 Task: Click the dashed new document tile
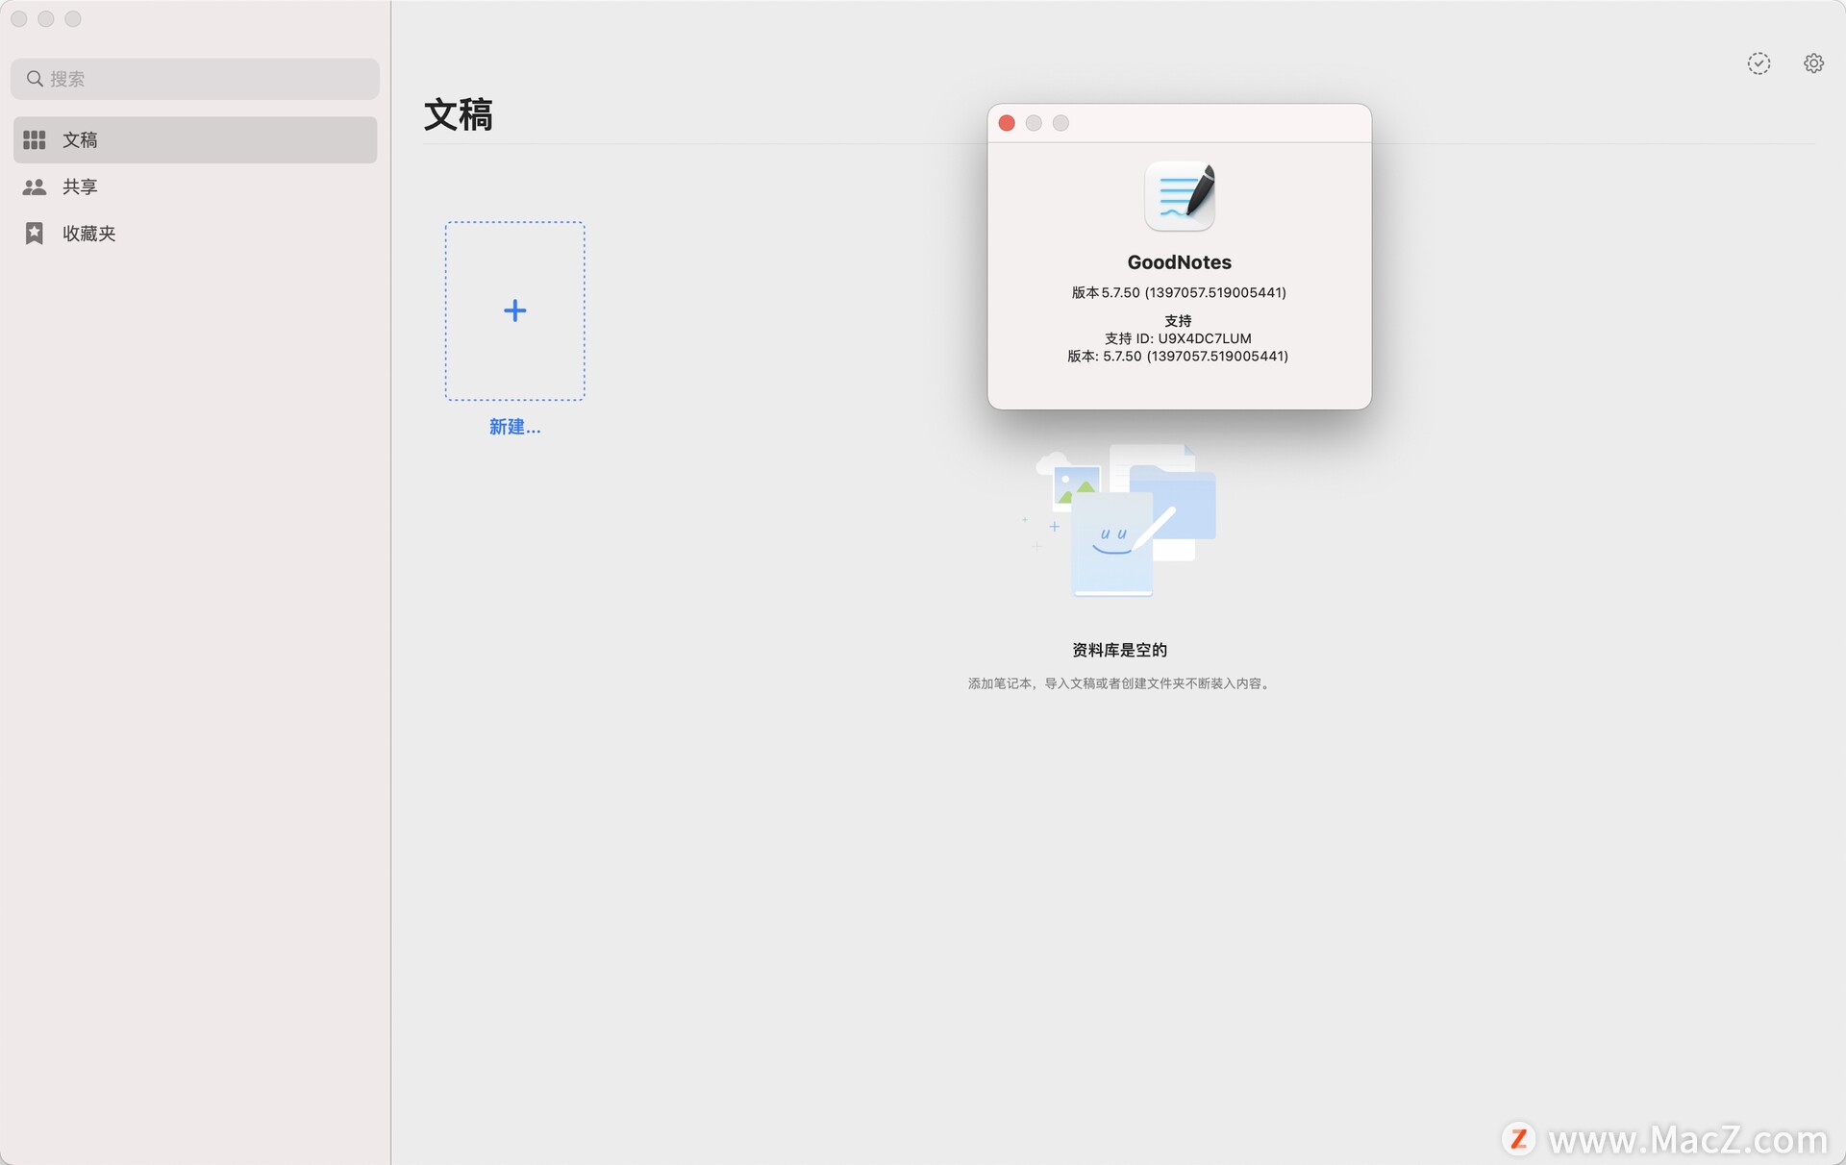pos(514,310)
